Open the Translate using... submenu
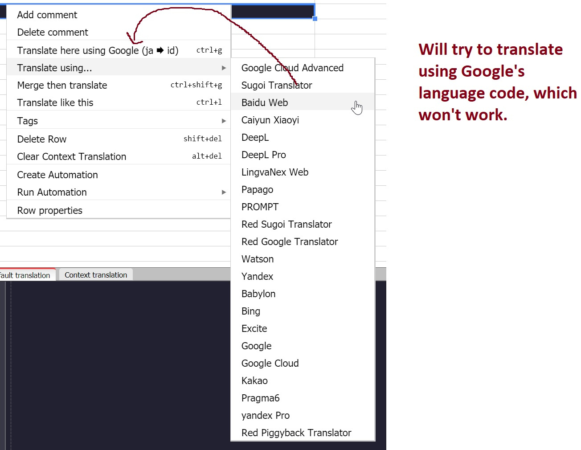Viewport: 581px width, 450px height. (119, 68)
